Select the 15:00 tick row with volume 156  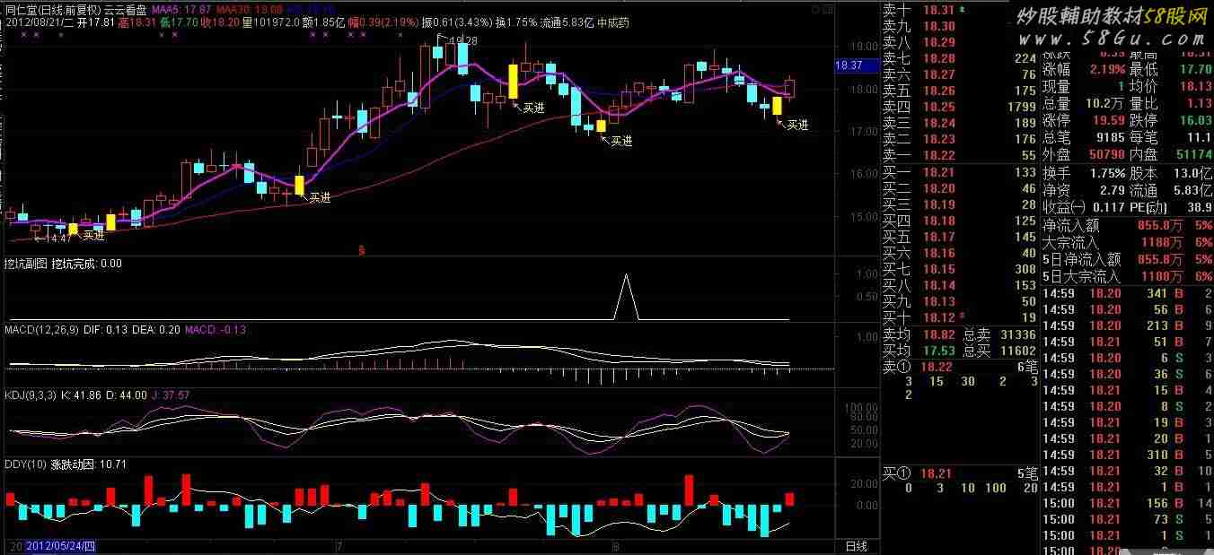(x=1128, y=503)
